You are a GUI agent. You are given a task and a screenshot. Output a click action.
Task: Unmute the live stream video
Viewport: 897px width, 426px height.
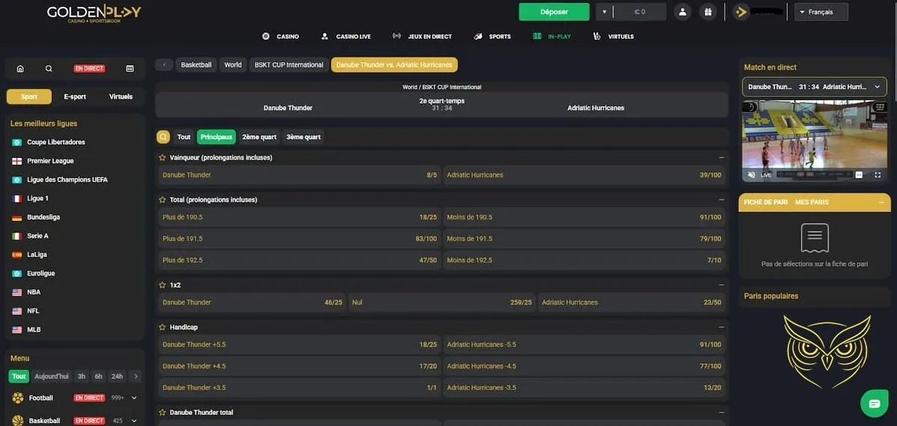pos(752,175)
